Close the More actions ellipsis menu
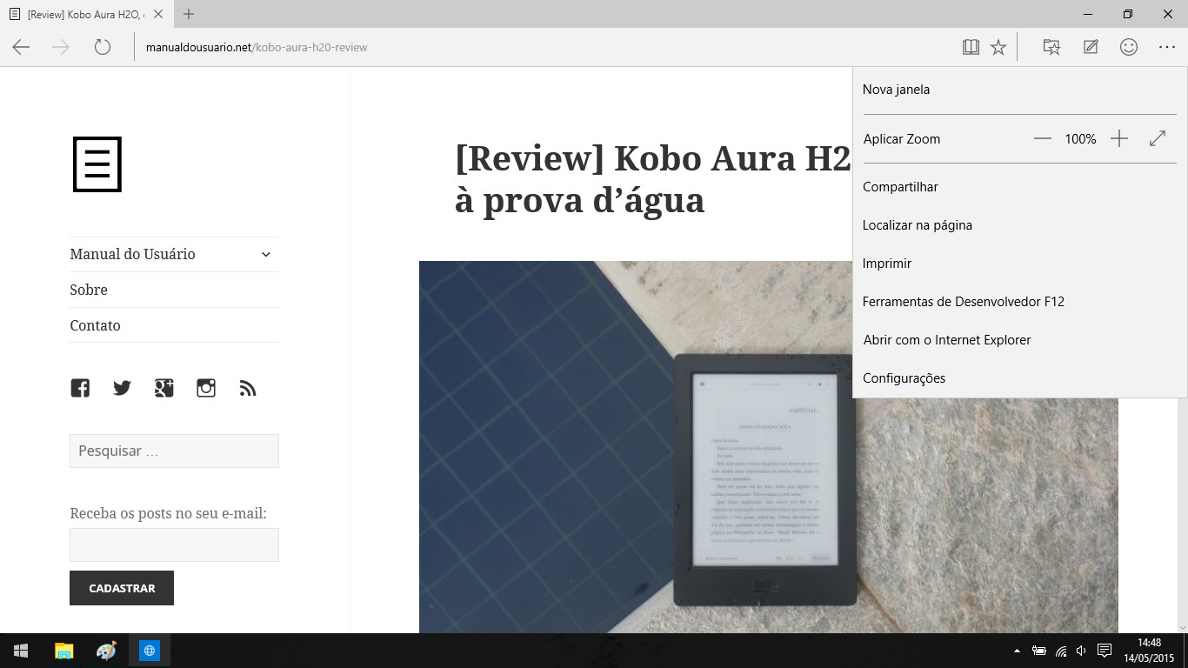Viewport: 1188px width, 668px height. pos(1167,47)
